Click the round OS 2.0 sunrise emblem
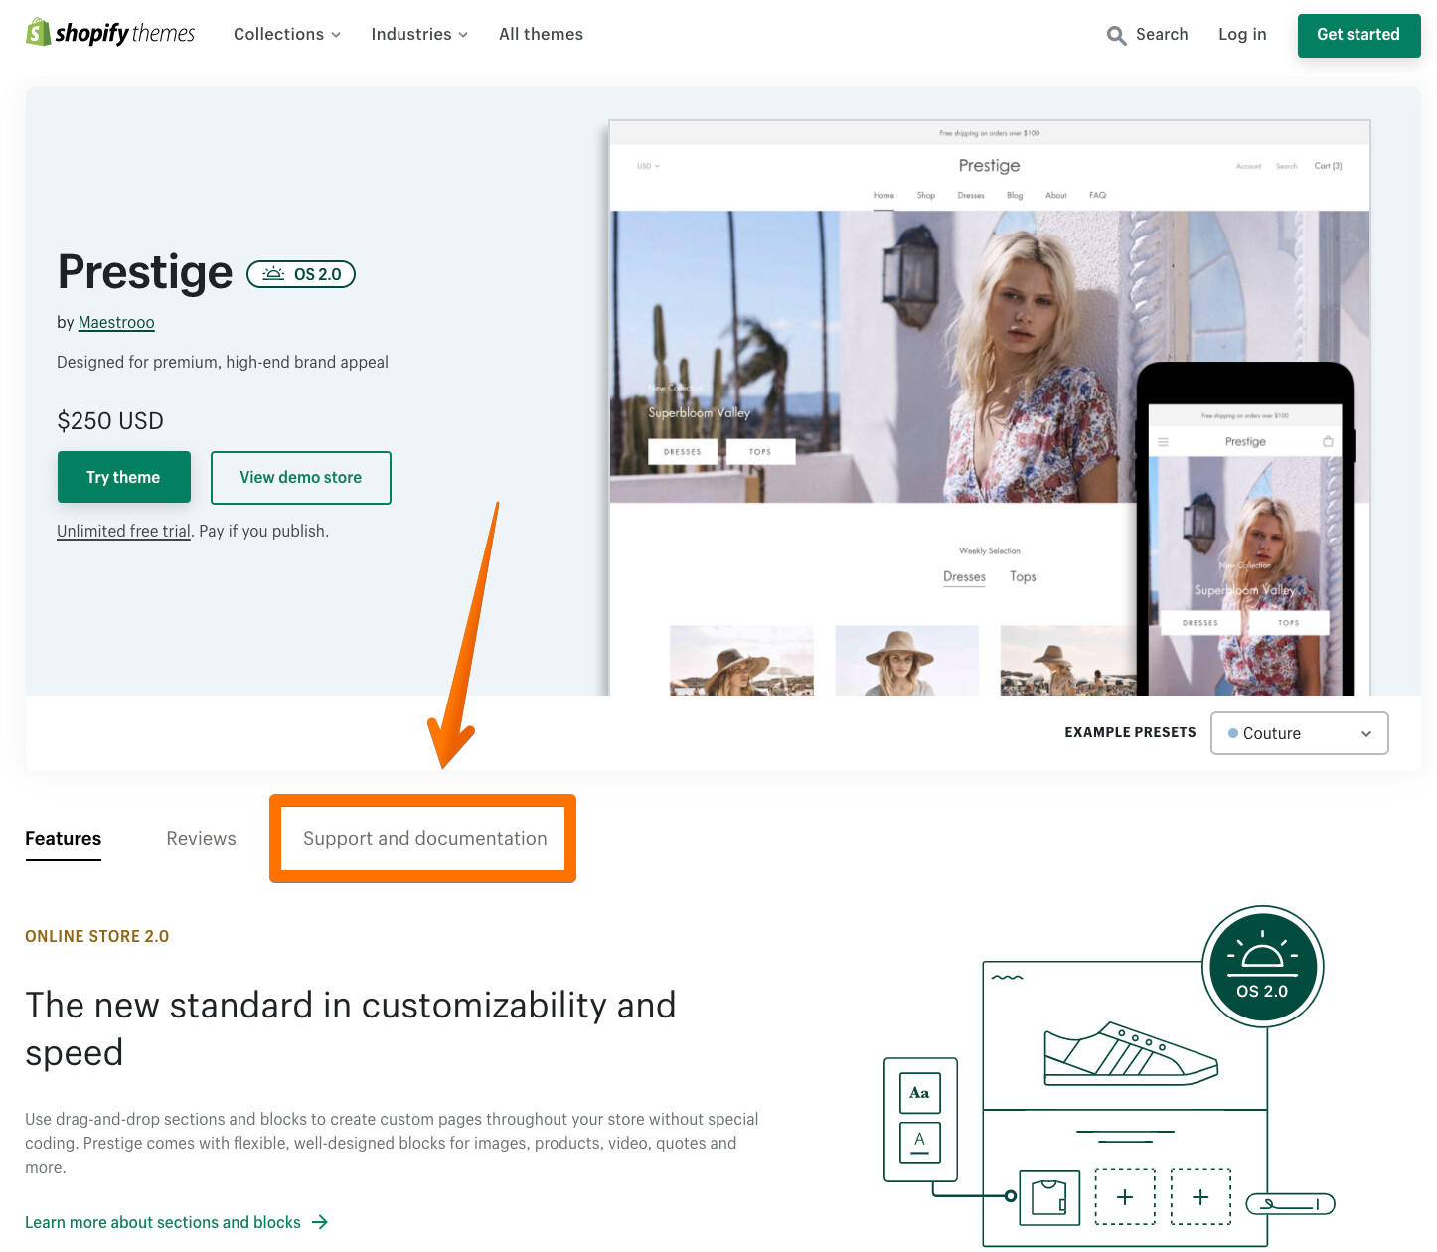This screenshot has width=1437, height=1252. point(1262,966)
